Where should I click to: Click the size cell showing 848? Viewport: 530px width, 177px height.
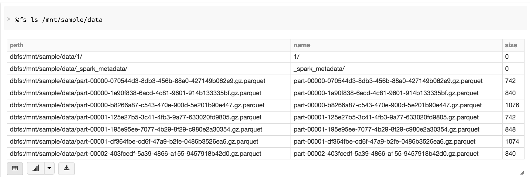(510, 129)
